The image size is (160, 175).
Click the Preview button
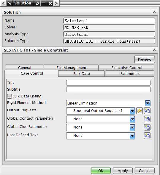[145, 60]
